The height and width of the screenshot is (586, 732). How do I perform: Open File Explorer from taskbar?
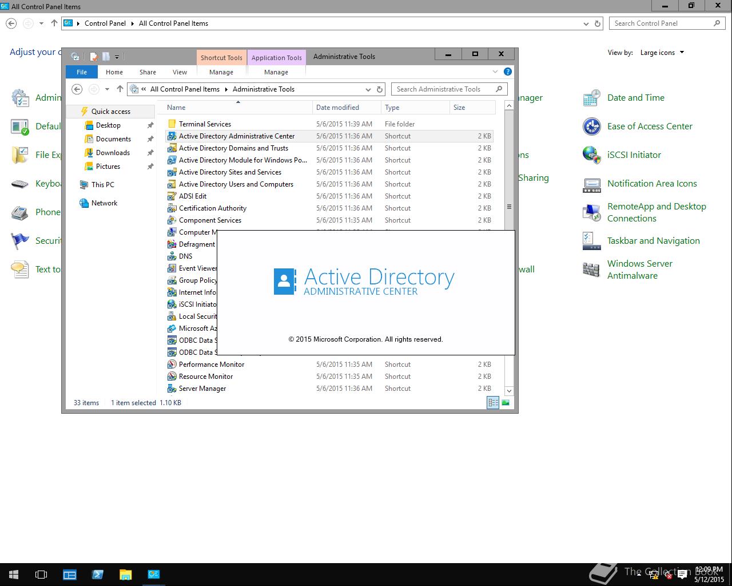click(126, 575)
